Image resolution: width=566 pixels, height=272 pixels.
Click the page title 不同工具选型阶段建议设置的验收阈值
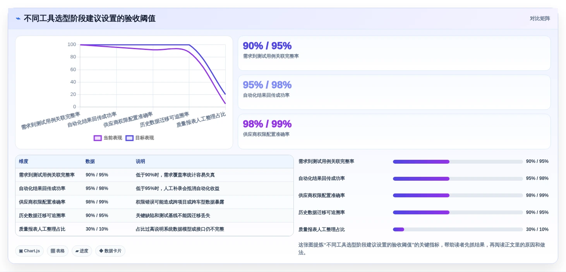point(89,19)
